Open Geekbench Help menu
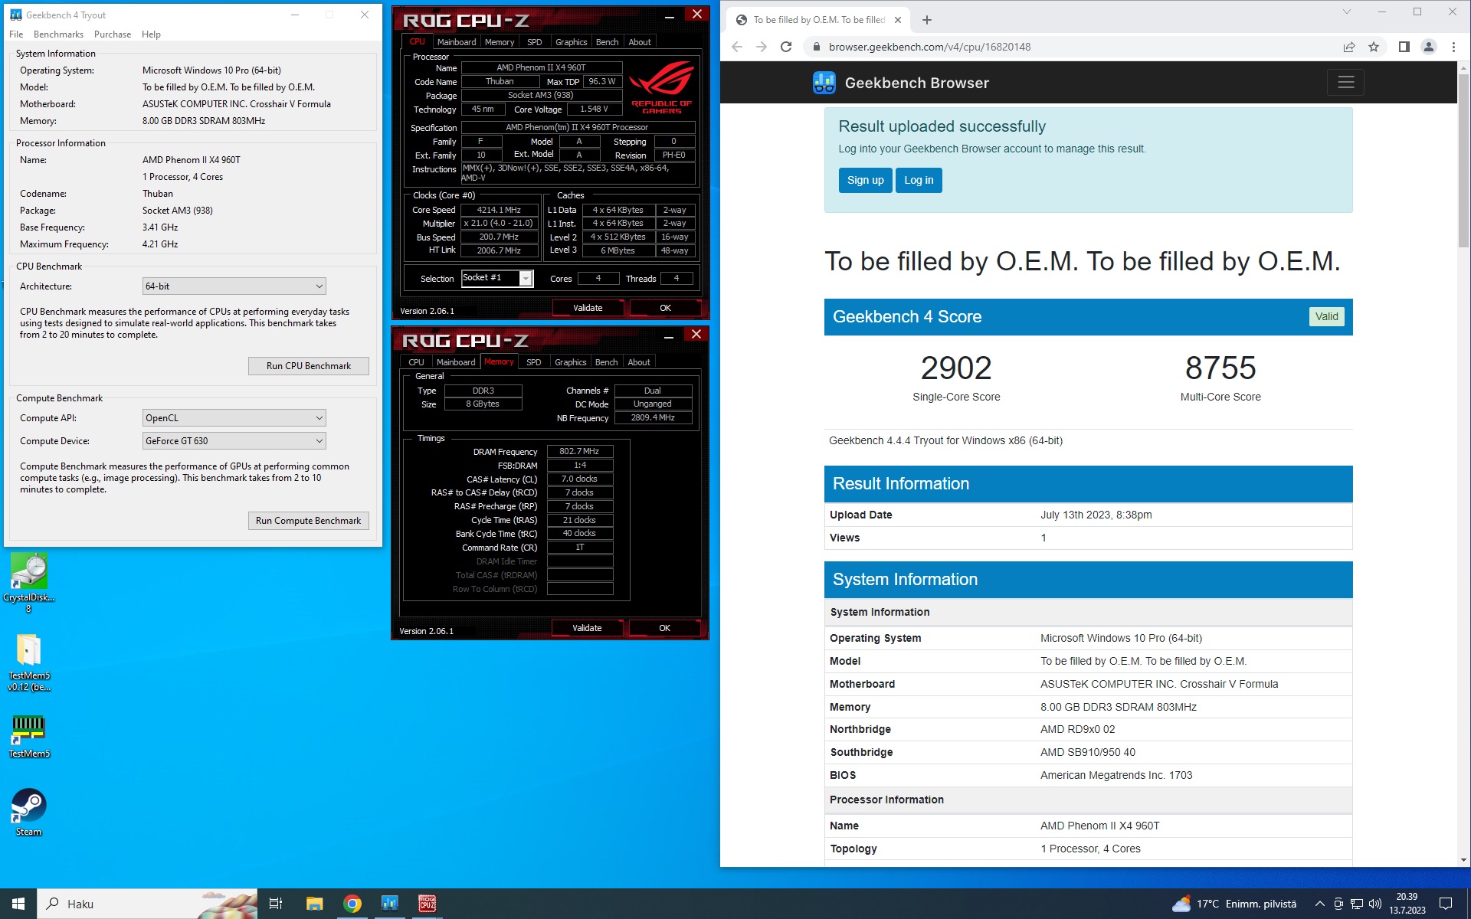This screenshot has width=1471, height=919. 151,34
